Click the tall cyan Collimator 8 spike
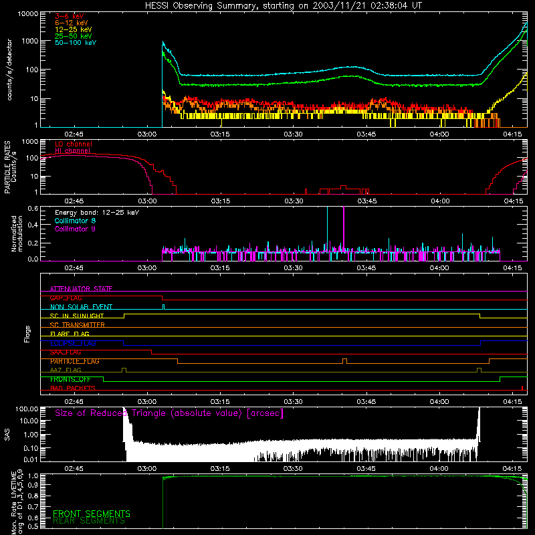The width and height of the screenshot is (535, 535). pyautogui.click(x=327, y=229)
